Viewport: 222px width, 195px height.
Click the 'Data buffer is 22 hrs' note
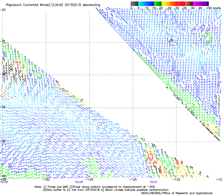tap(106, 190)
